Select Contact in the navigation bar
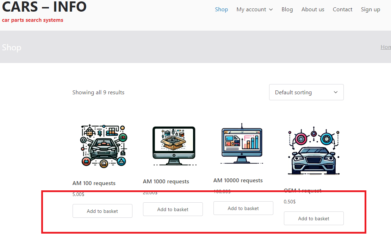This screenshot has height=241, width=391. [342, 9]
